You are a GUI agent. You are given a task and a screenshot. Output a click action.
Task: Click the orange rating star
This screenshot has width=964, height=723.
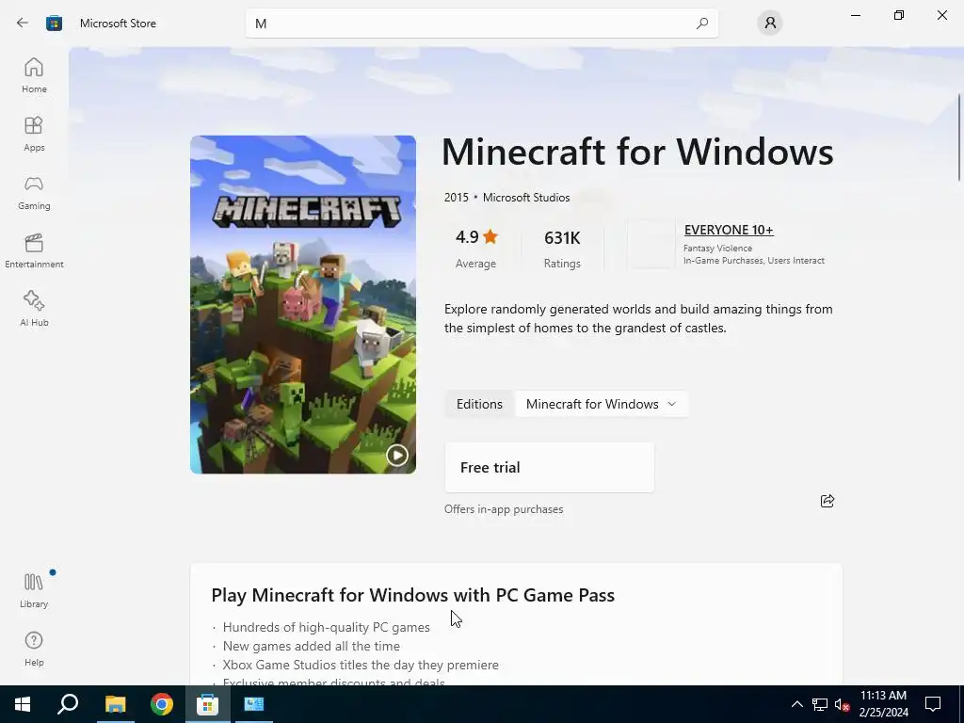(490, 236)
